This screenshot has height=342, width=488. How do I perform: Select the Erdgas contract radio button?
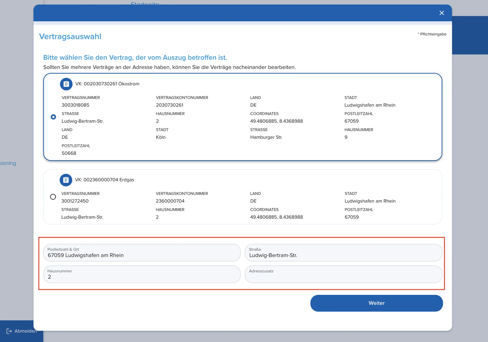[x=53, y=197]
